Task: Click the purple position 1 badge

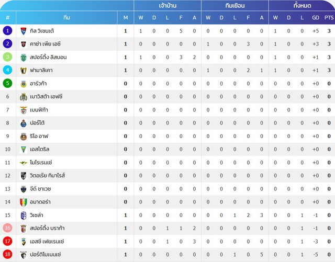Action: pos(7,30)
